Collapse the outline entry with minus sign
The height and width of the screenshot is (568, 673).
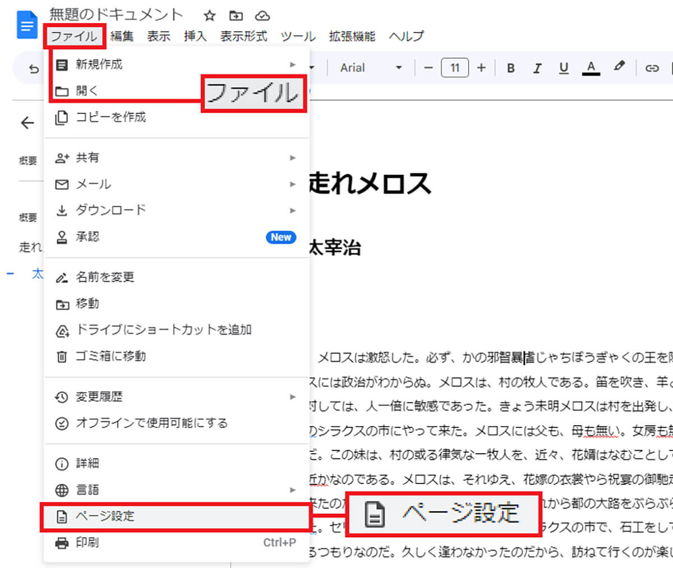tap(10, 274)
